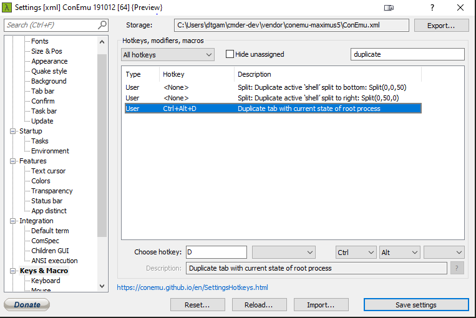
Task: Select the Startup tree item
Action: (31, 131)
